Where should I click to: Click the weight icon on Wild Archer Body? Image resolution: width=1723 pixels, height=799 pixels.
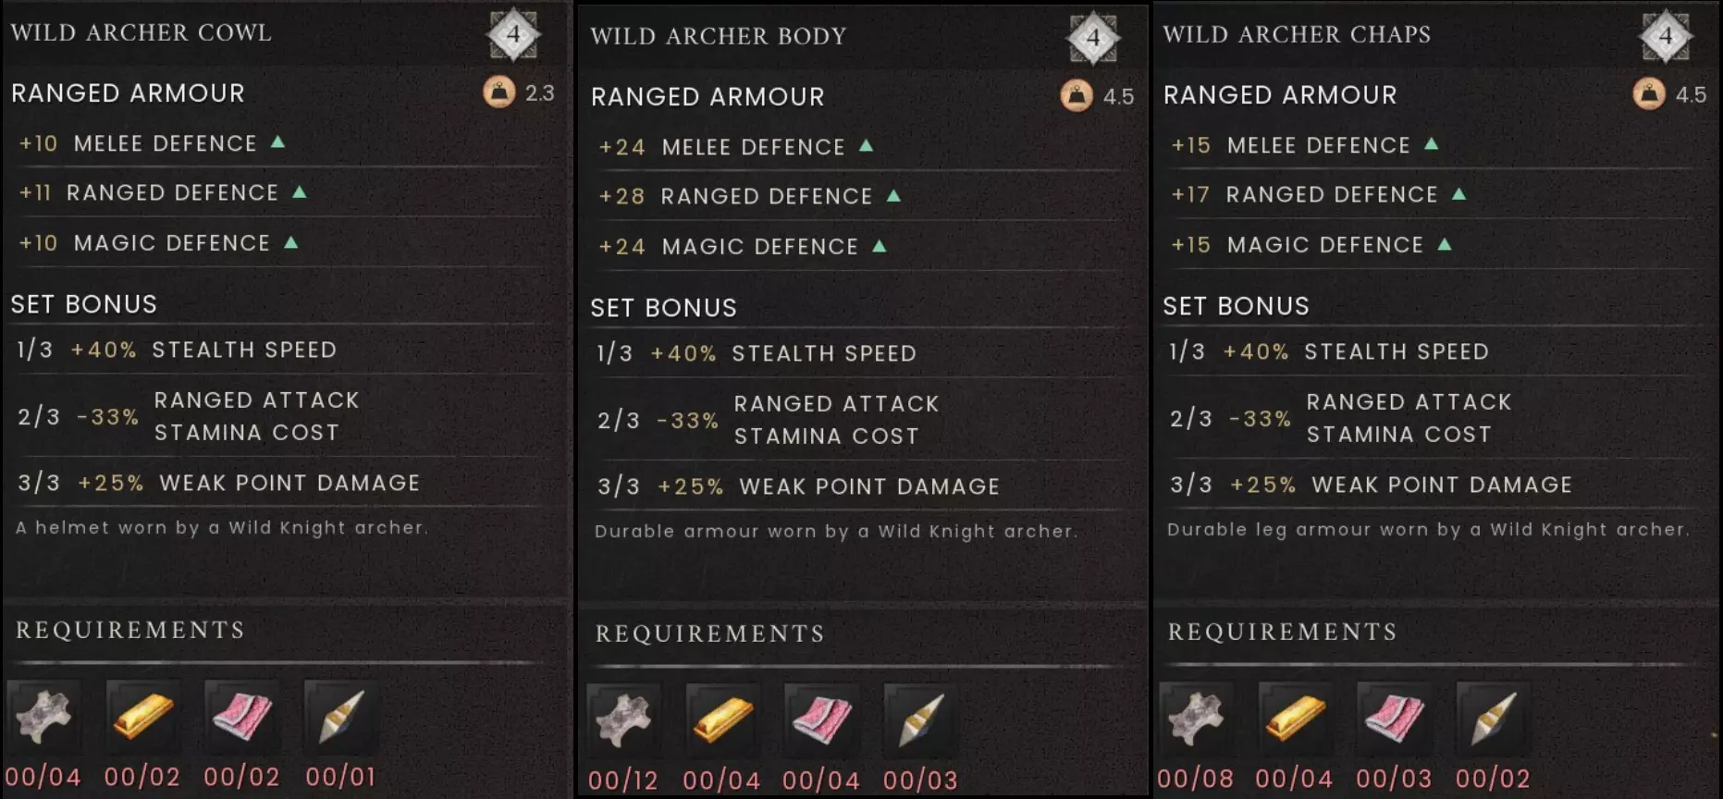(1077, 96)
